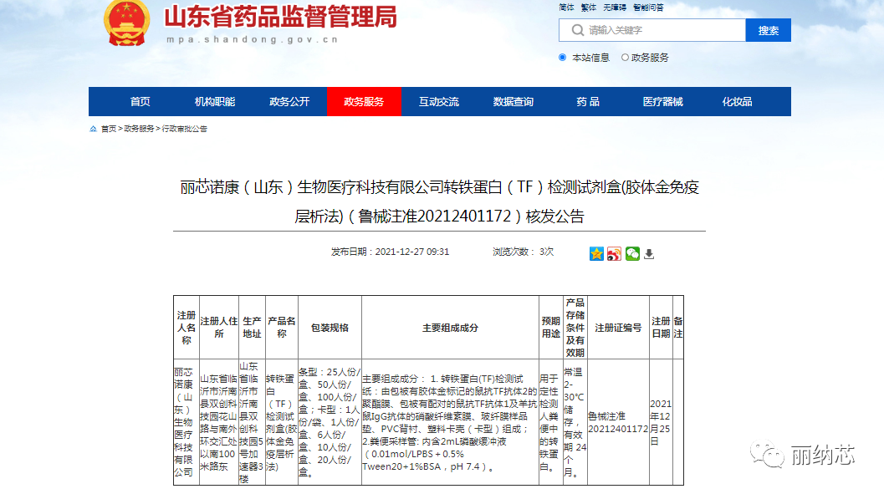The image size is (884, 494).
Task: Go to 政务公开 in navigation bar
Action: tap(289, 102)
